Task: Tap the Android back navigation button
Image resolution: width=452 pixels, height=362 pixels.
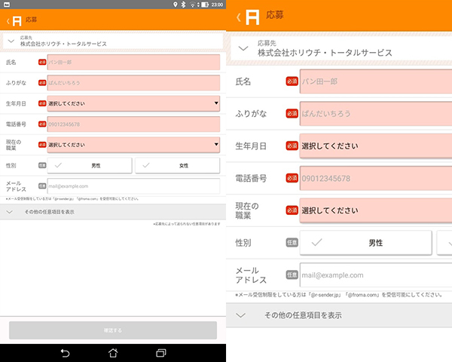Action: pos(65,353)
